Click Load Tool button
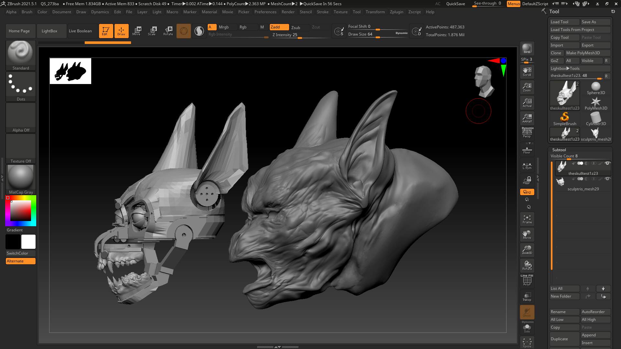This screenshot has height=349, width=621. (x=564, y=22)
